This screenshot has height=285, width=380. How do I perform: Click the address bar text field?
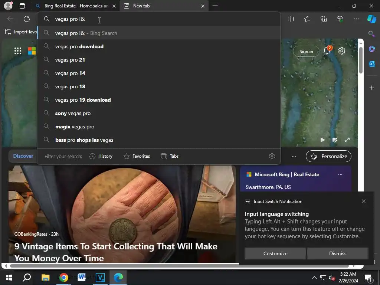[159, 19]
